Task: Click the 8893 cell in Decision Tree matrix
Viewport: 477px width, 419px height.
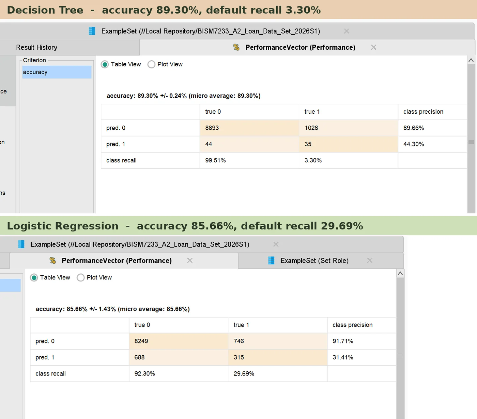Action: point(249,128)
